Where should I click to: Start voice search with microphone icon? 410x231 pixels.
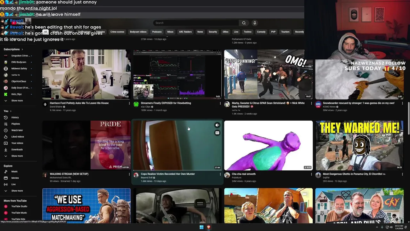click(255, 23)
